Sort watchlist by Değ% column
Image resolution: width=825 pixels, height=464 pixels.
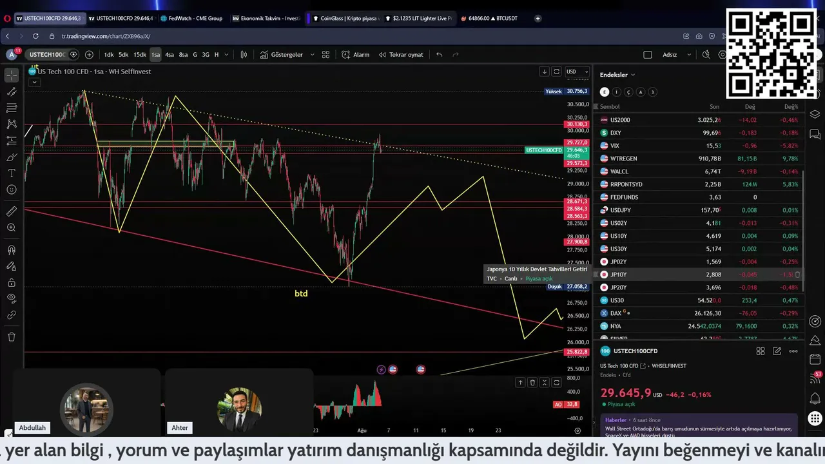pyautogui.click(x=791, y=106)
